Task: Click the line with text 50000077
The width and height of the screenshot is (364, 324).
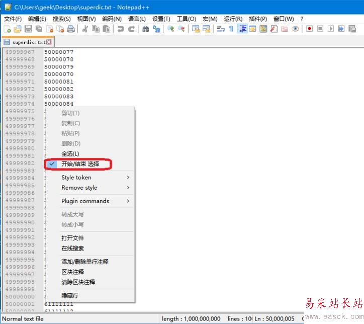Action: tap(59, 52)
